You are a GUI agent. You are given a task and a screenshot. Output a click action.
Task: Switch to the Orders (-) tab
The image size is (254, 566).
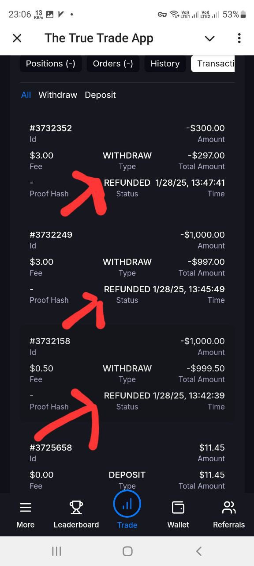tap(113, 64)
